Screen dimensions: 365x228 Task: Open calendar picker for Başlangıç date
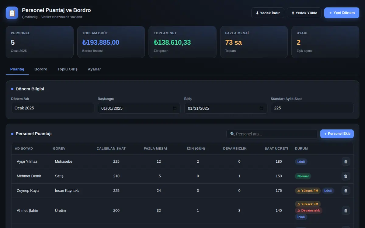click(175, 109)
